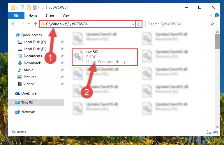Click the scroll up arrow of the file list
Screen dimensions: 224x145
217,32
